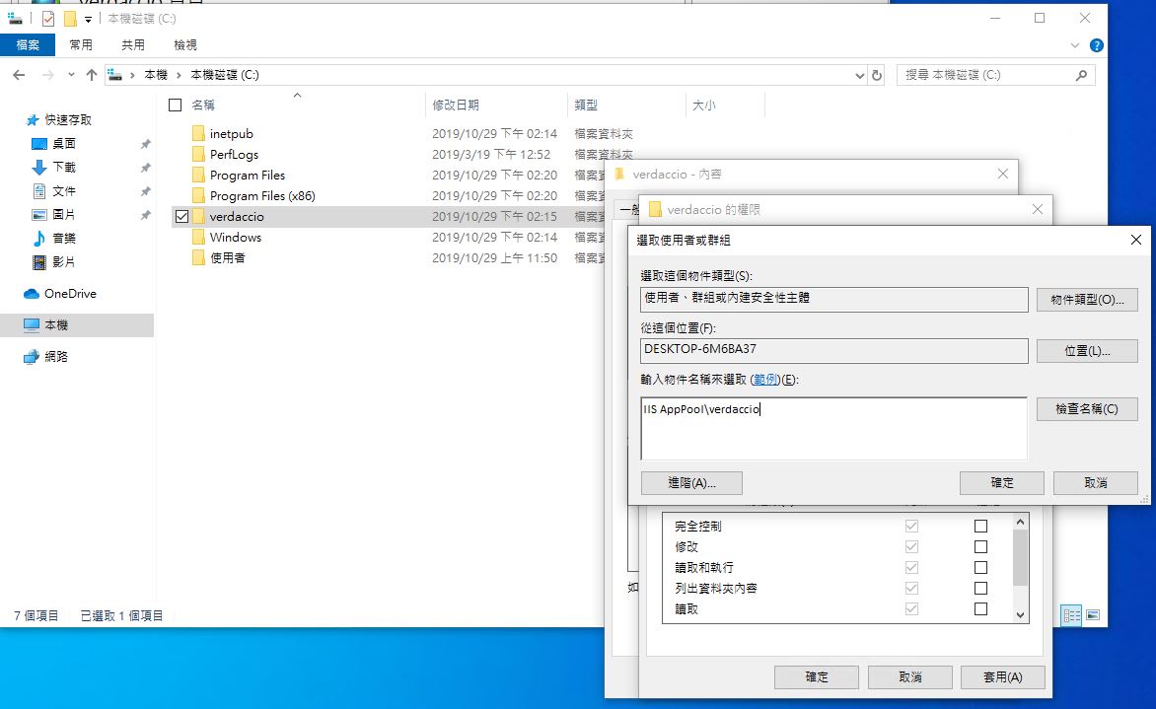
Task: Sort by 修改日期 column header
Action: (x=455, y=105)
